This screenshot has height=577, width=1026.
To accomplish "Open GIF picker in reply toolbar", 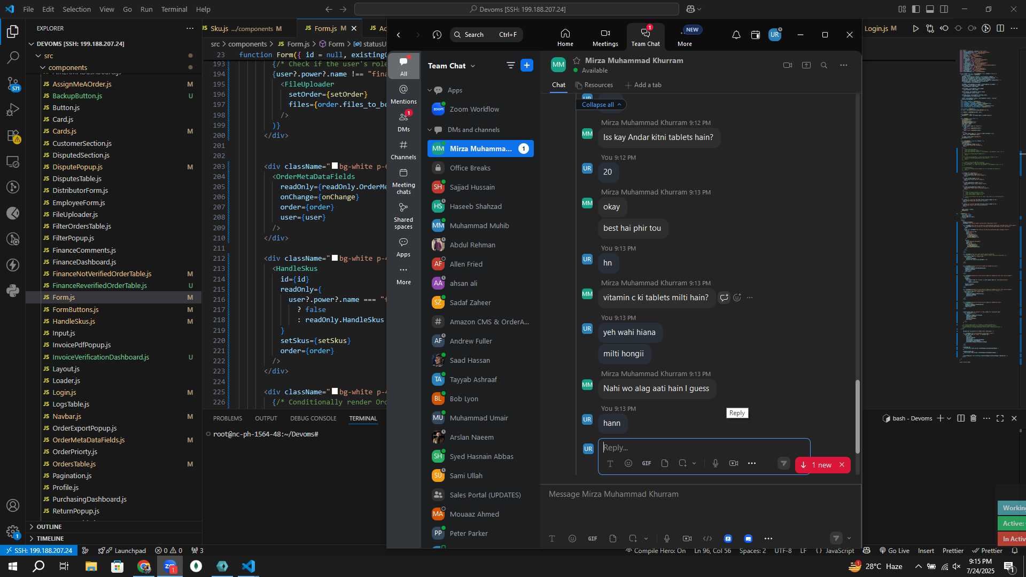I will point(647,463).
